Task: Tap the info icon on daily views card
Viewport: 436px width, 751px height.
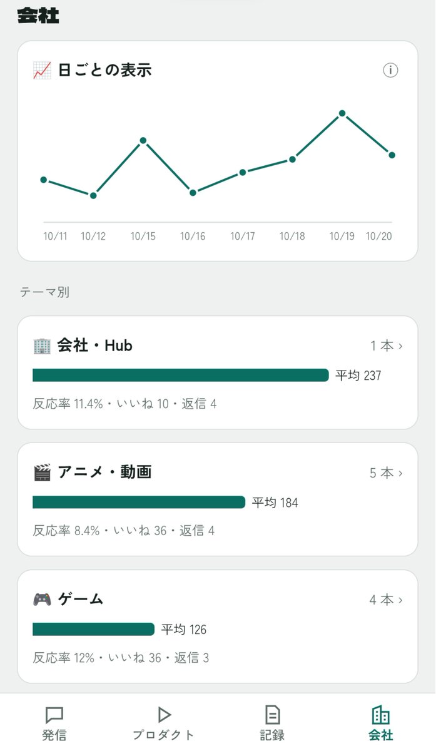Action: [390, 70]
